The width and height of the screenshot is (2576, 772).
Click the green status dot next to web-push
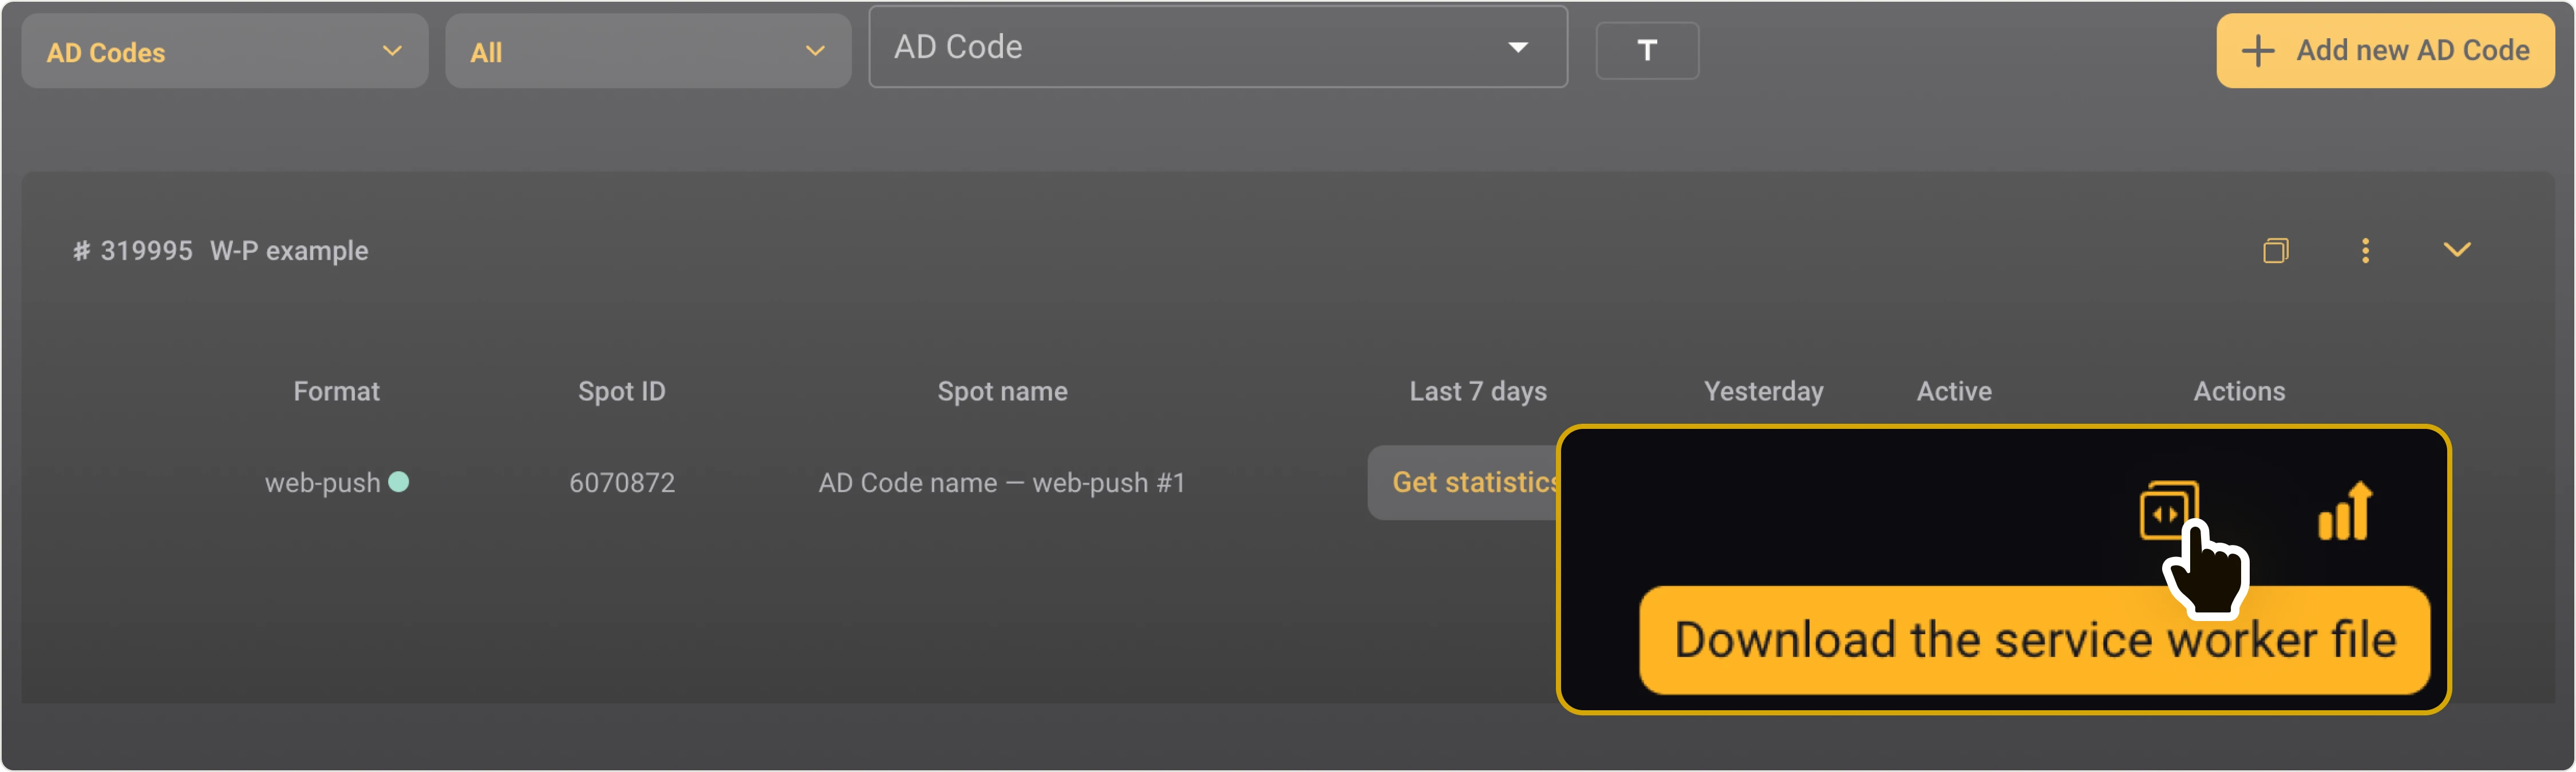point(400,481)
